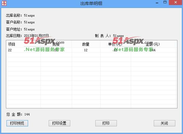Click the 出库名称 value 51aspx
The image size is (183, 134).
click(29, 15)
